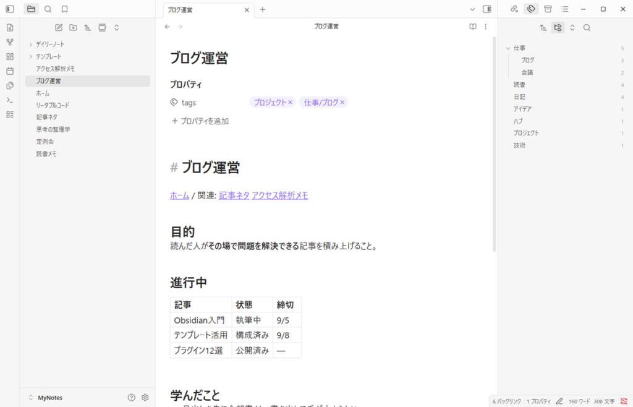Follow the 記事ネタ link in note
Image resolution: width=633 pixels, height=407 pixels.
tap(234, 196)
